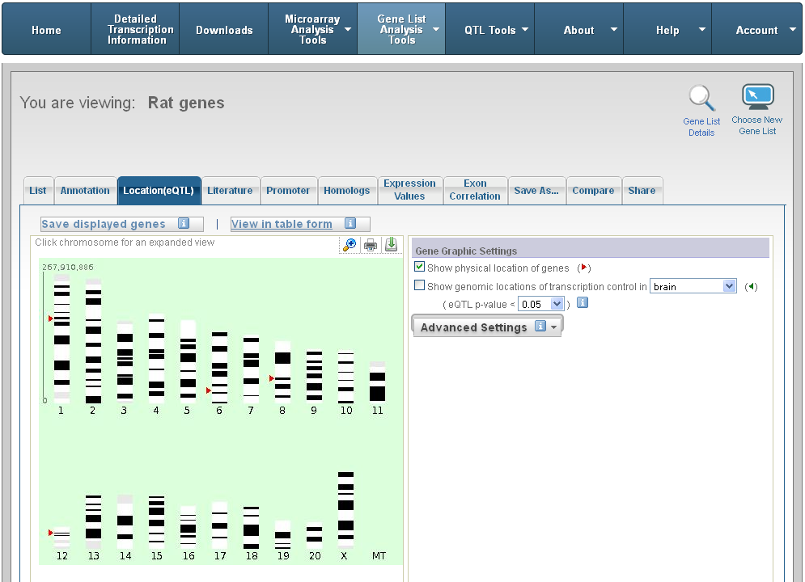Print the chromosome graphic with the printer icon

371,245
